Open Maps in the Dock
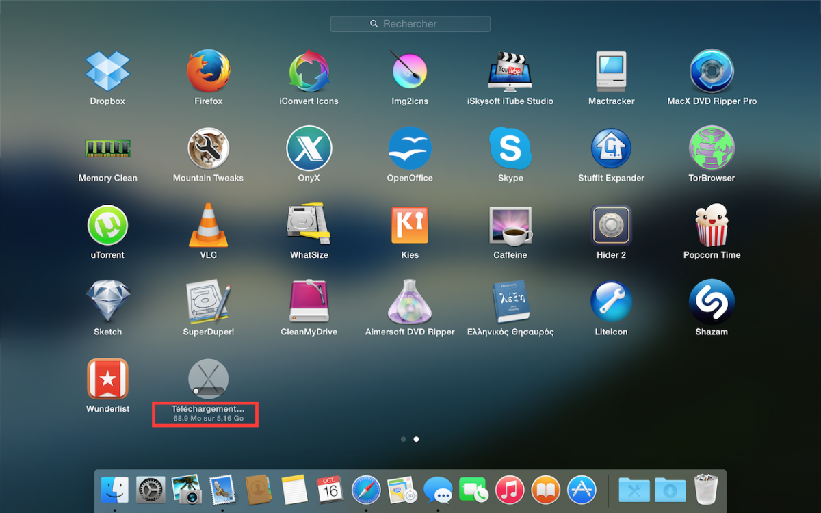This screenshot has height=513, width=821. coord(402,490)
